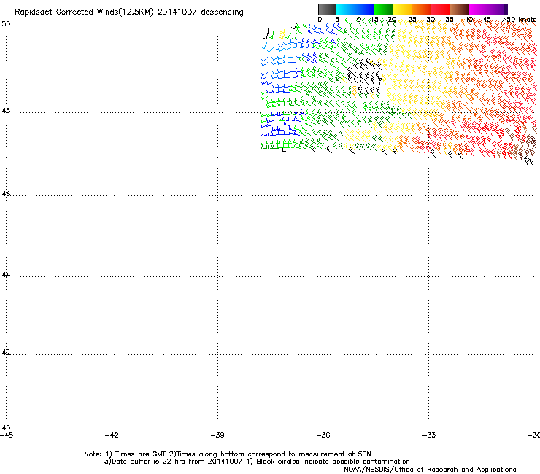The height and width of the screenshot is (474, 540).
Task: Click the 'NOAA/NESDIS/Office of Research and Applications' credit
Action: (430, 470)
